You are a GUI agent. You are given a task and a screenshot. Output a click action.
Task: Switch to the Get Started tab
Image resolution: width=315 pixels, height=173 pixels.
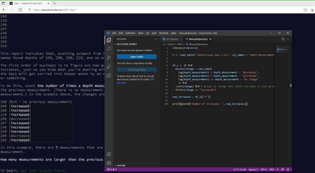pyautogui.click(x=171, y=39)
